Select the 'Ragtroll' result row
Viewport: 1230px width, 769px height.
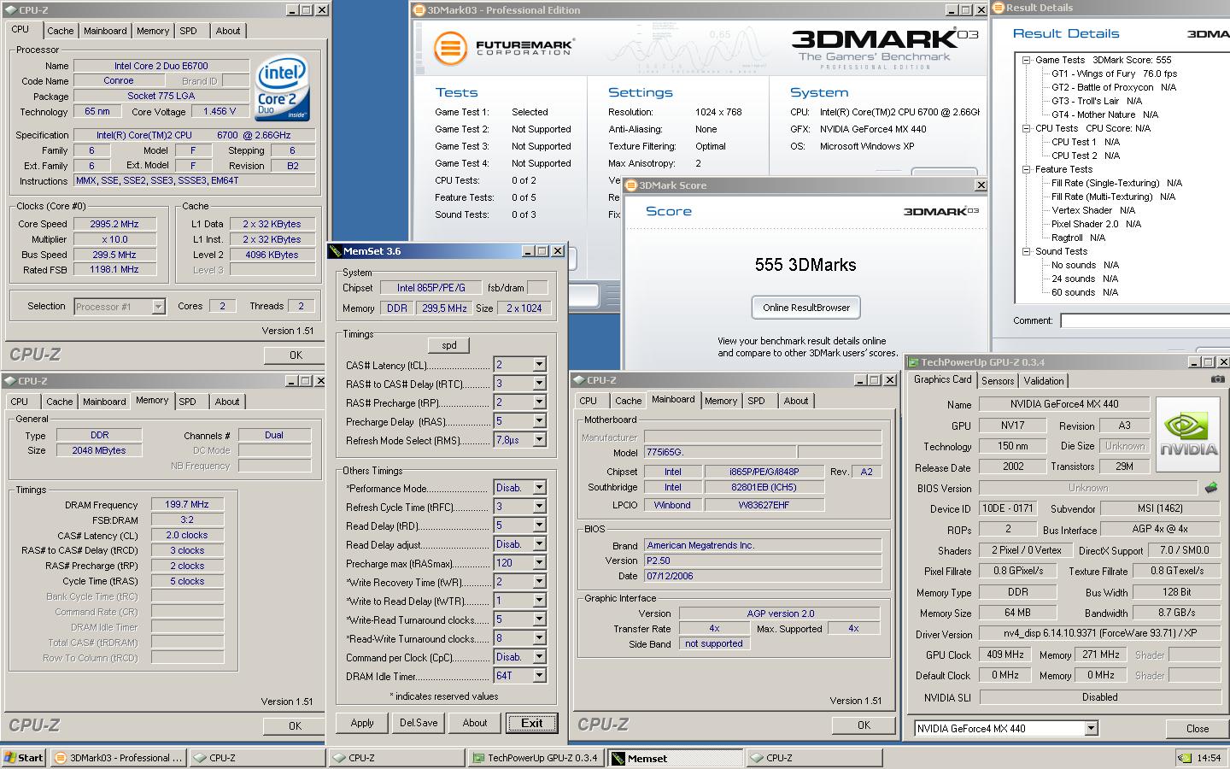(1078, 238)
